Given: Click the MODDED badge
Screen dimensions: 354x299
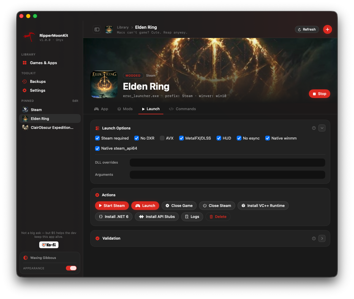Looking at the screenshot, I should tap(133, 76).
